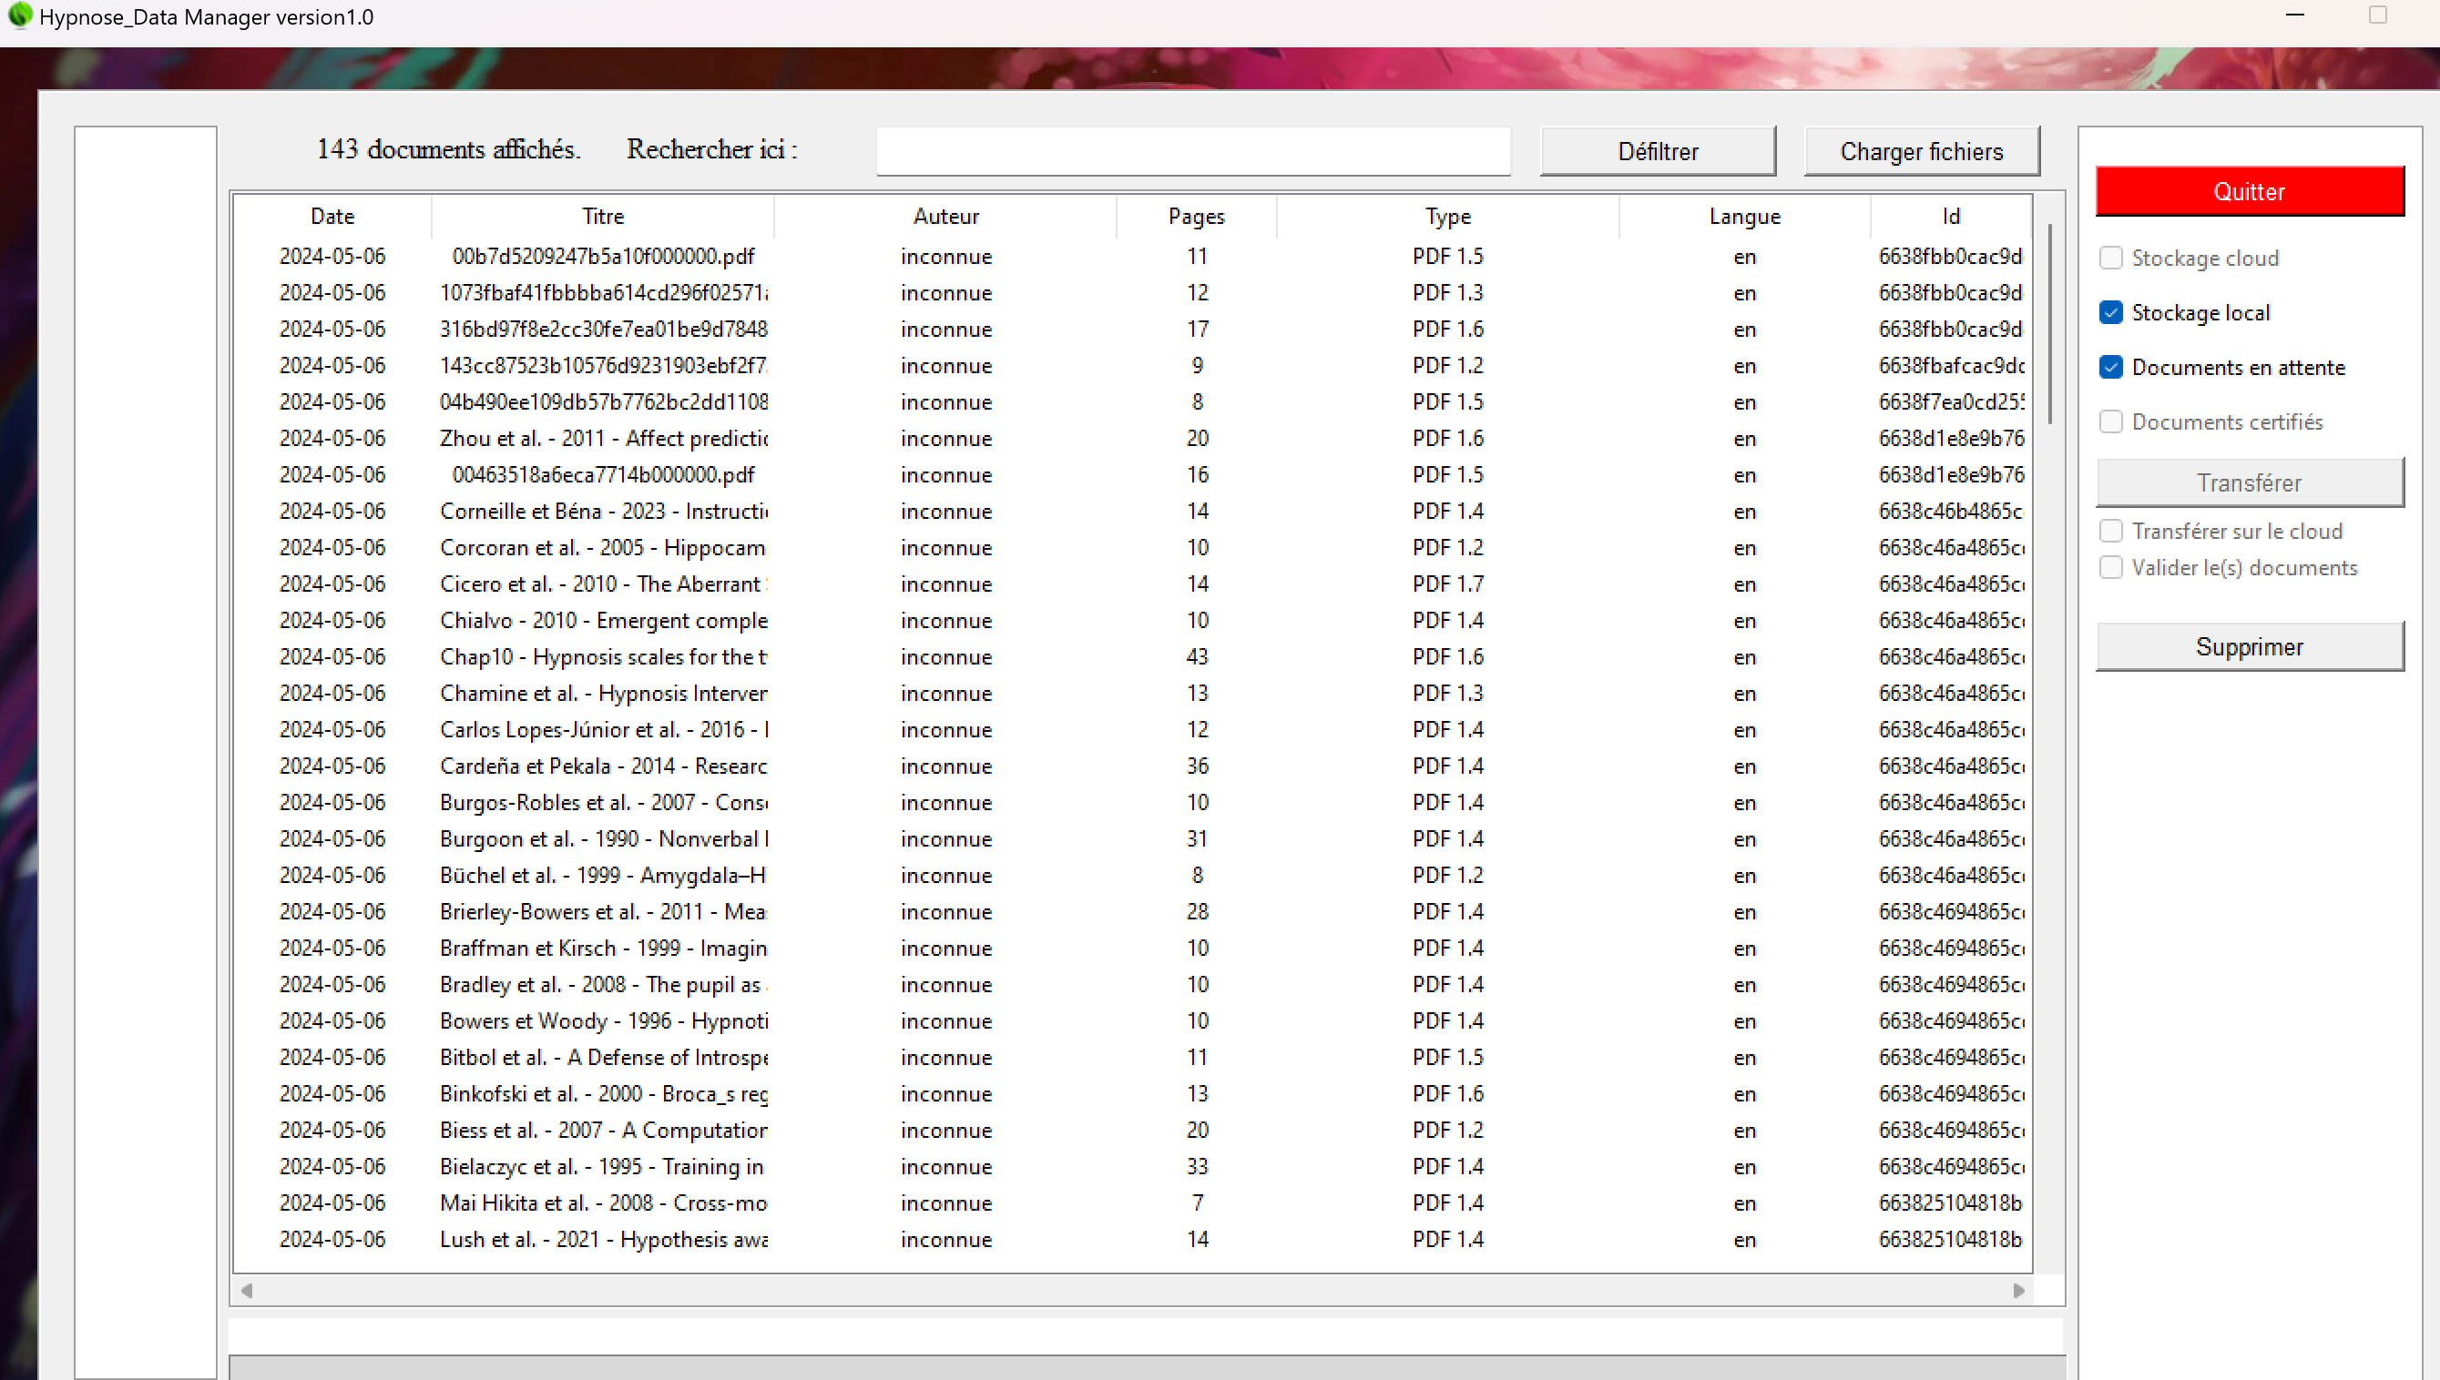Enable the Stockage cloud checkbox
2440x1380 pixels.
click(x=2111, y=258)
